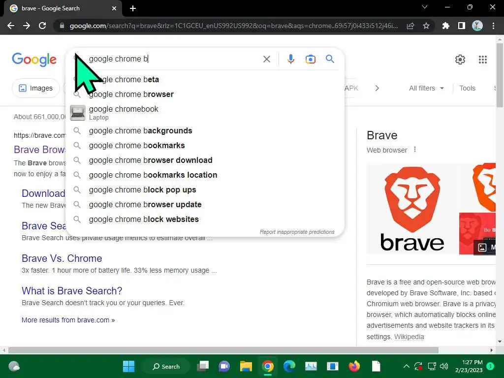
Task: Open the Chrome three-dot menu
Action: click(493, 26)
